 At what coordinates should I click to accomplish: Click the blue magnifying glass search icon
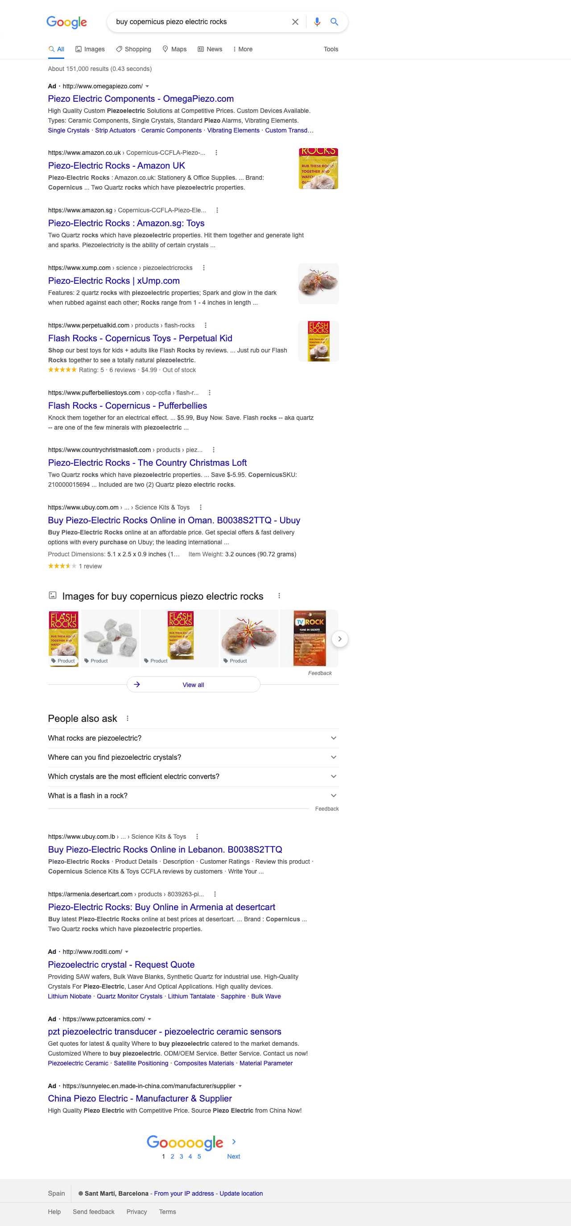pyautogui.click(x=335, y=22)
